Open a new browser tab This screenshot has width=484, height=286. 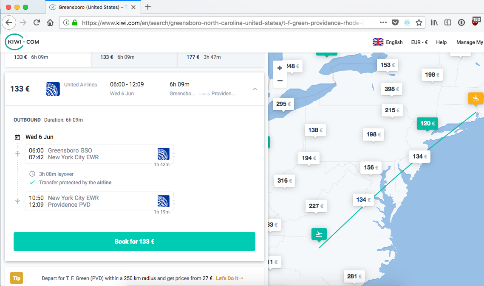[x=148, y=7]
